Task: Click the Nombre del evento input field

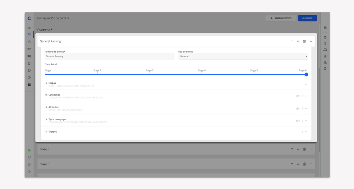Action: click(x=110, y=56)
